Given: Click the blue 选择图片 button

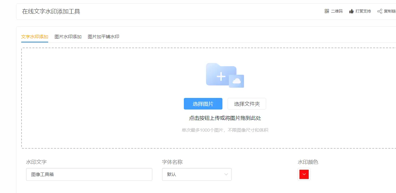Looking at the screenshot, I should click(x=203, y=103).
